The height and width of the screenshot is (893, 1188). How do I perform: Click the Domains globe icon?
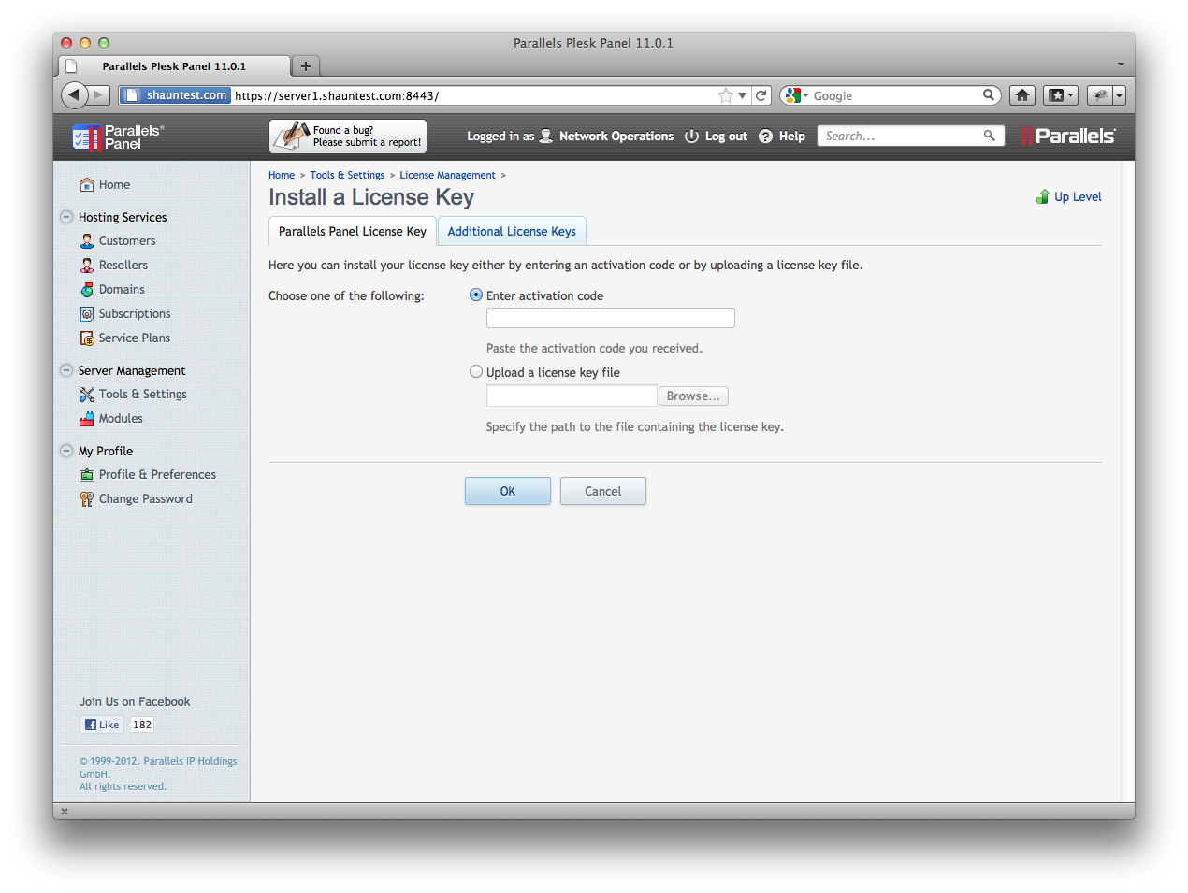click(x=87, y=290)
